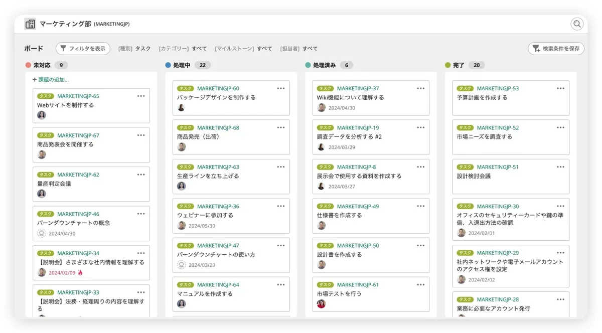Screen dimensions: 602x333
Task: Open the more menu on MARKETINGJP-49
Action: point(421,206)
